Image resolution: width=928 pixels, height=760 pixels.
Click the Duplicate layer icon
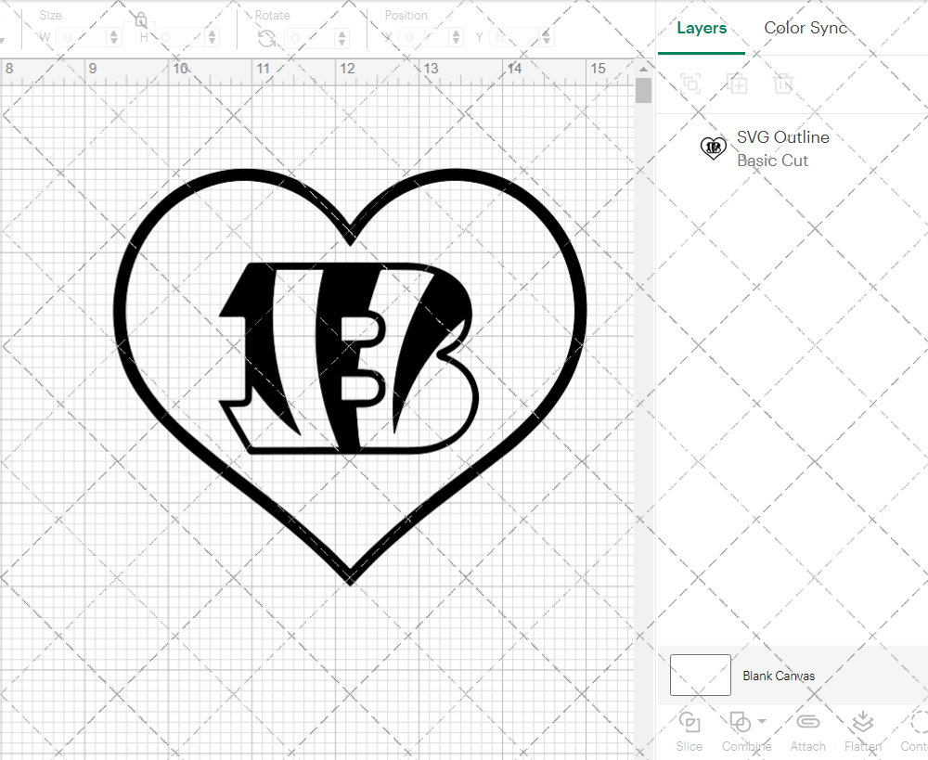[x=737, y=84]
